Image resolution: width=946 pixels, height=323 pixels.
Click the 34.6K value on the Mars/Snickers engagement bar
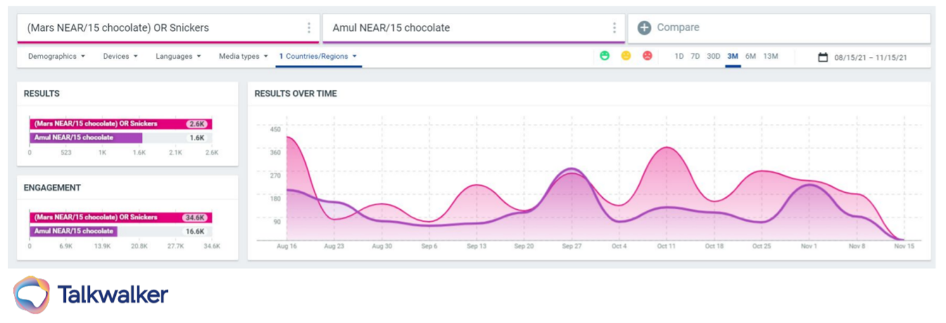(x=195, y=217)
